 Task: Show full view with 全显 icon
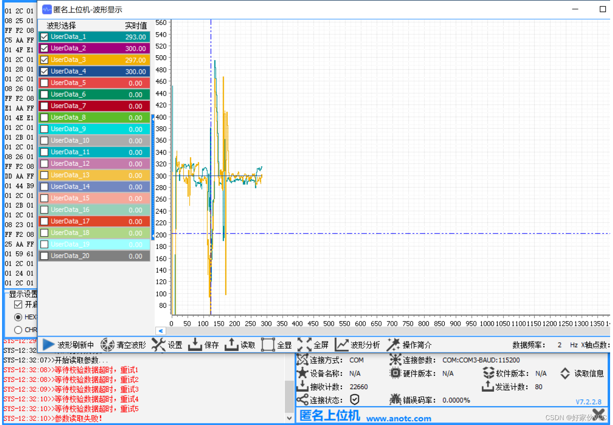(x=268, y=345)
